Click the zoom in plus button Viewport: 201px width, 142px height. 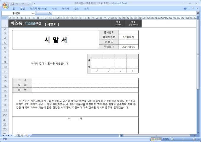194,139
